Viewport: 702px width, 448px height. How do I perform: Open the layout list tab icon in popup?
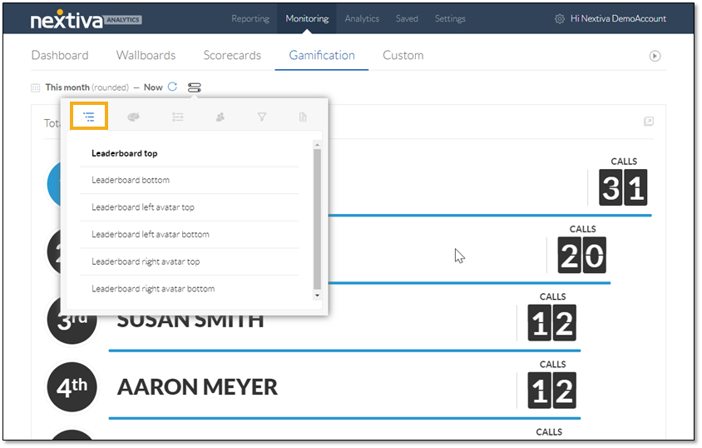[x=89, y=117]
